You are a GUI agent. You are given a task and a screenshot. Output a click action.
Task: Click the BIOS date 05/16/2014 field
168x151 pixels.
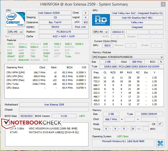tap(27, 116)
